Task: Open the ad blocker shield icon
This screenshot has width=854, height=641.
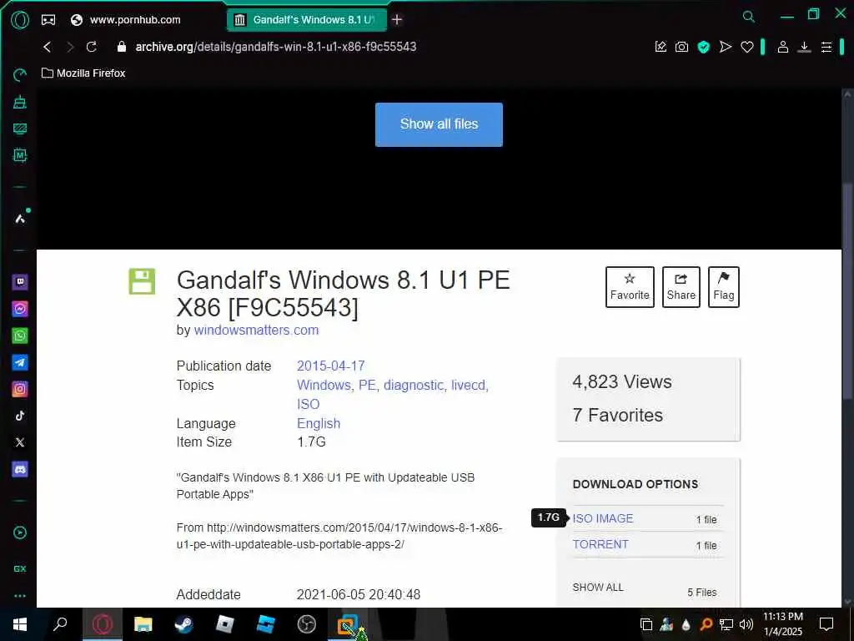Action: coord(704,47)
